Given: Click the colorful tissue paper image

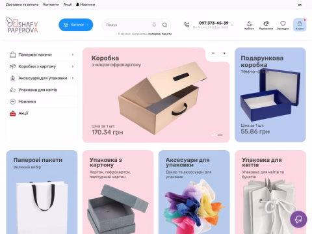Looking at the screenshot, I should click(x=194, y=207).
